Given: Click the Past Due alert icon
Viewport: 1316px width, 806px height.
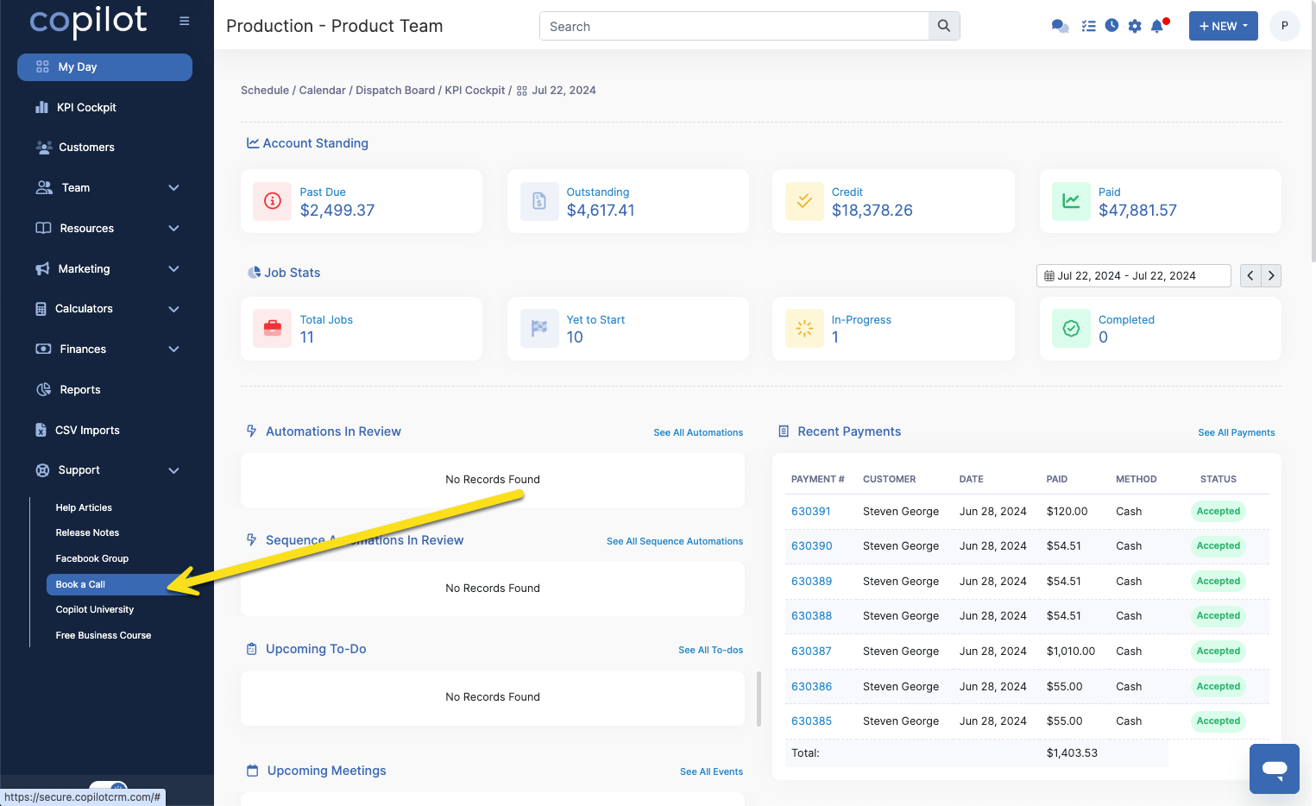Looking at the screenshot, I should coord(273,201).
